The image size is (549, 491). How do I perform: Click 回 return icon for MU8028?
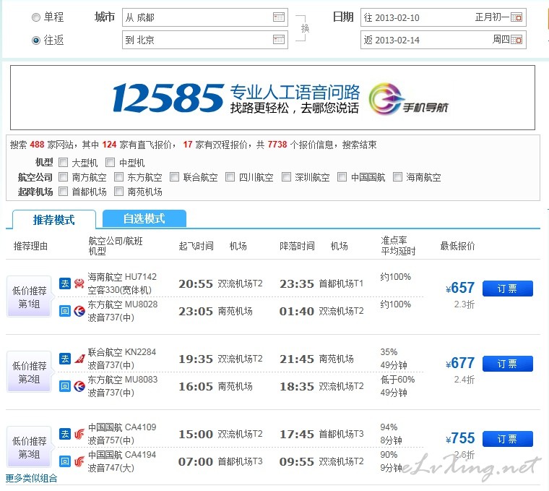(x=65, y=311)
